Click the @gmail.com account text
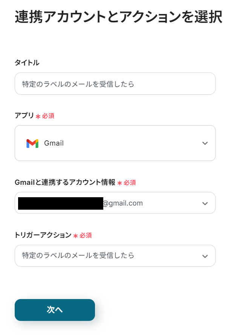This screenshot has height=336, width=245. [123, 203]
